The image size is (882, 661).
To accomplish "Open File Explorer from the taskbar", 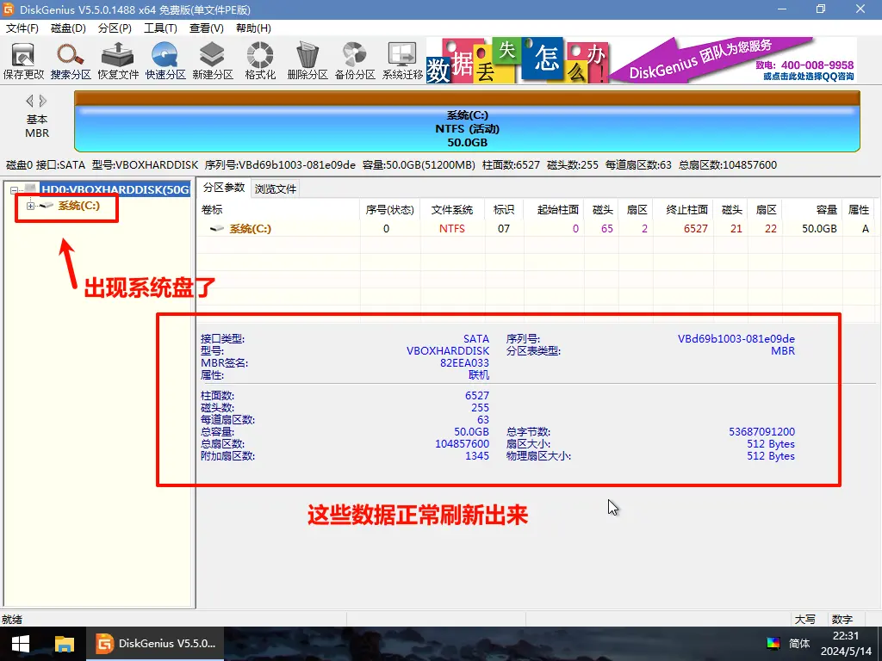I will click(x=64, y=644).
